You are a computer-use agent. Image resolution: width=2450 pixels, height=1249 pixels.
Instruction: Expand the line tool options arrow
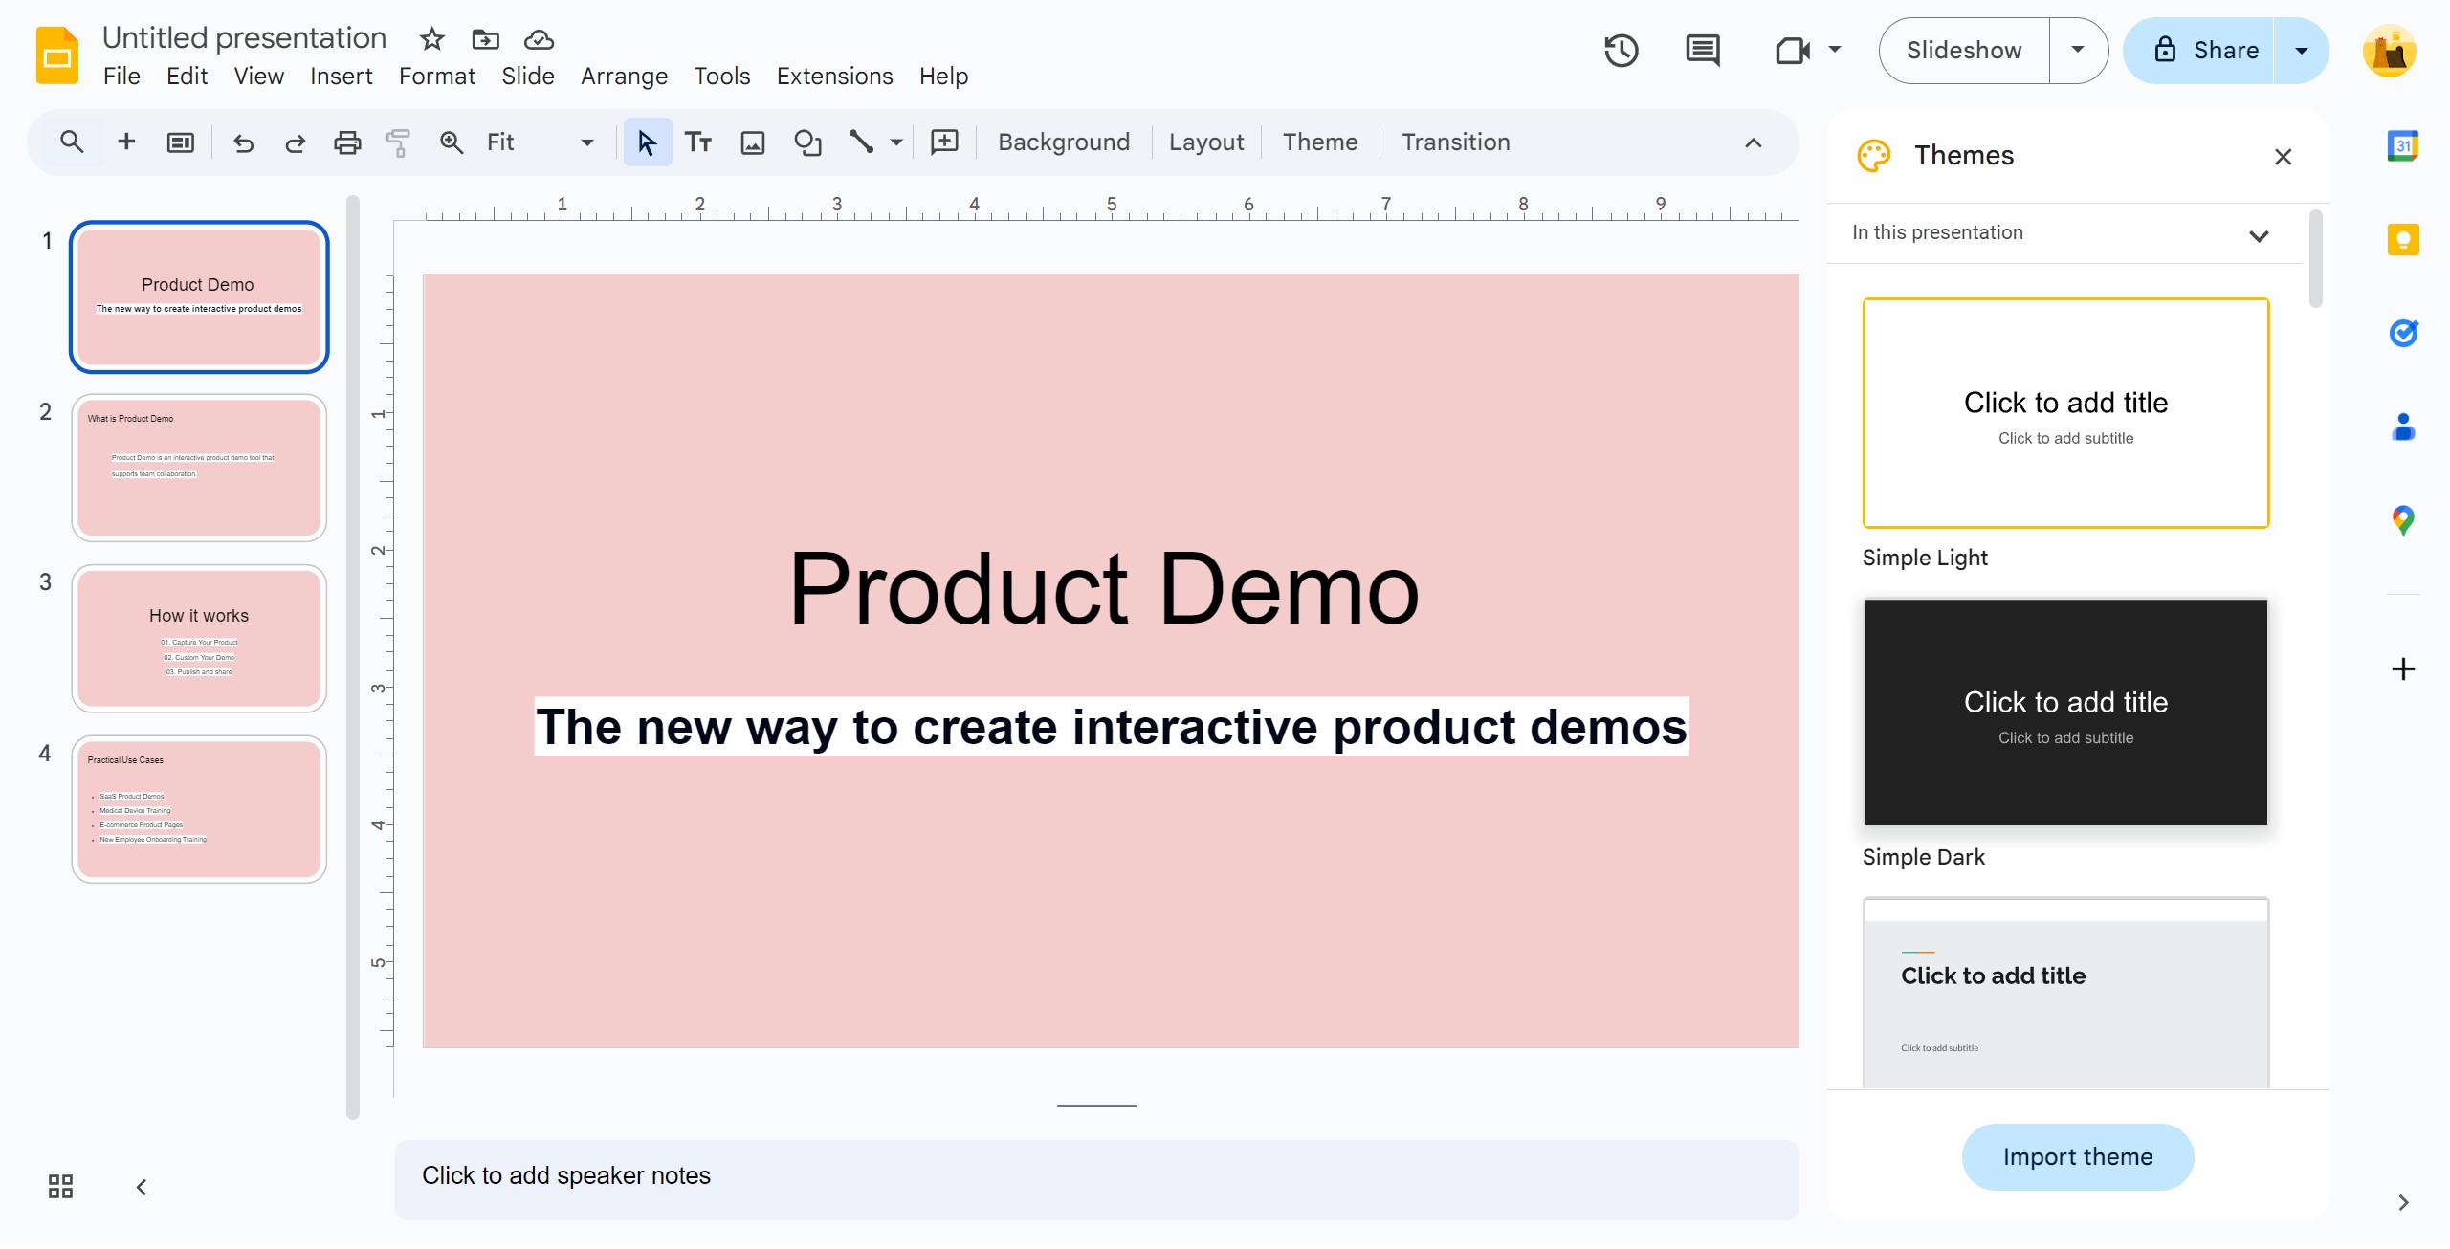click(x=895, y=142)
